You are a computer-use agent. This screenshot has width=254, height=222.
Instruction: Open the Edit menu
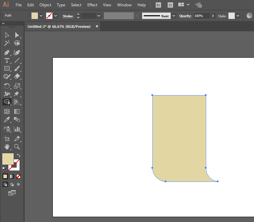tap(31, 5)
